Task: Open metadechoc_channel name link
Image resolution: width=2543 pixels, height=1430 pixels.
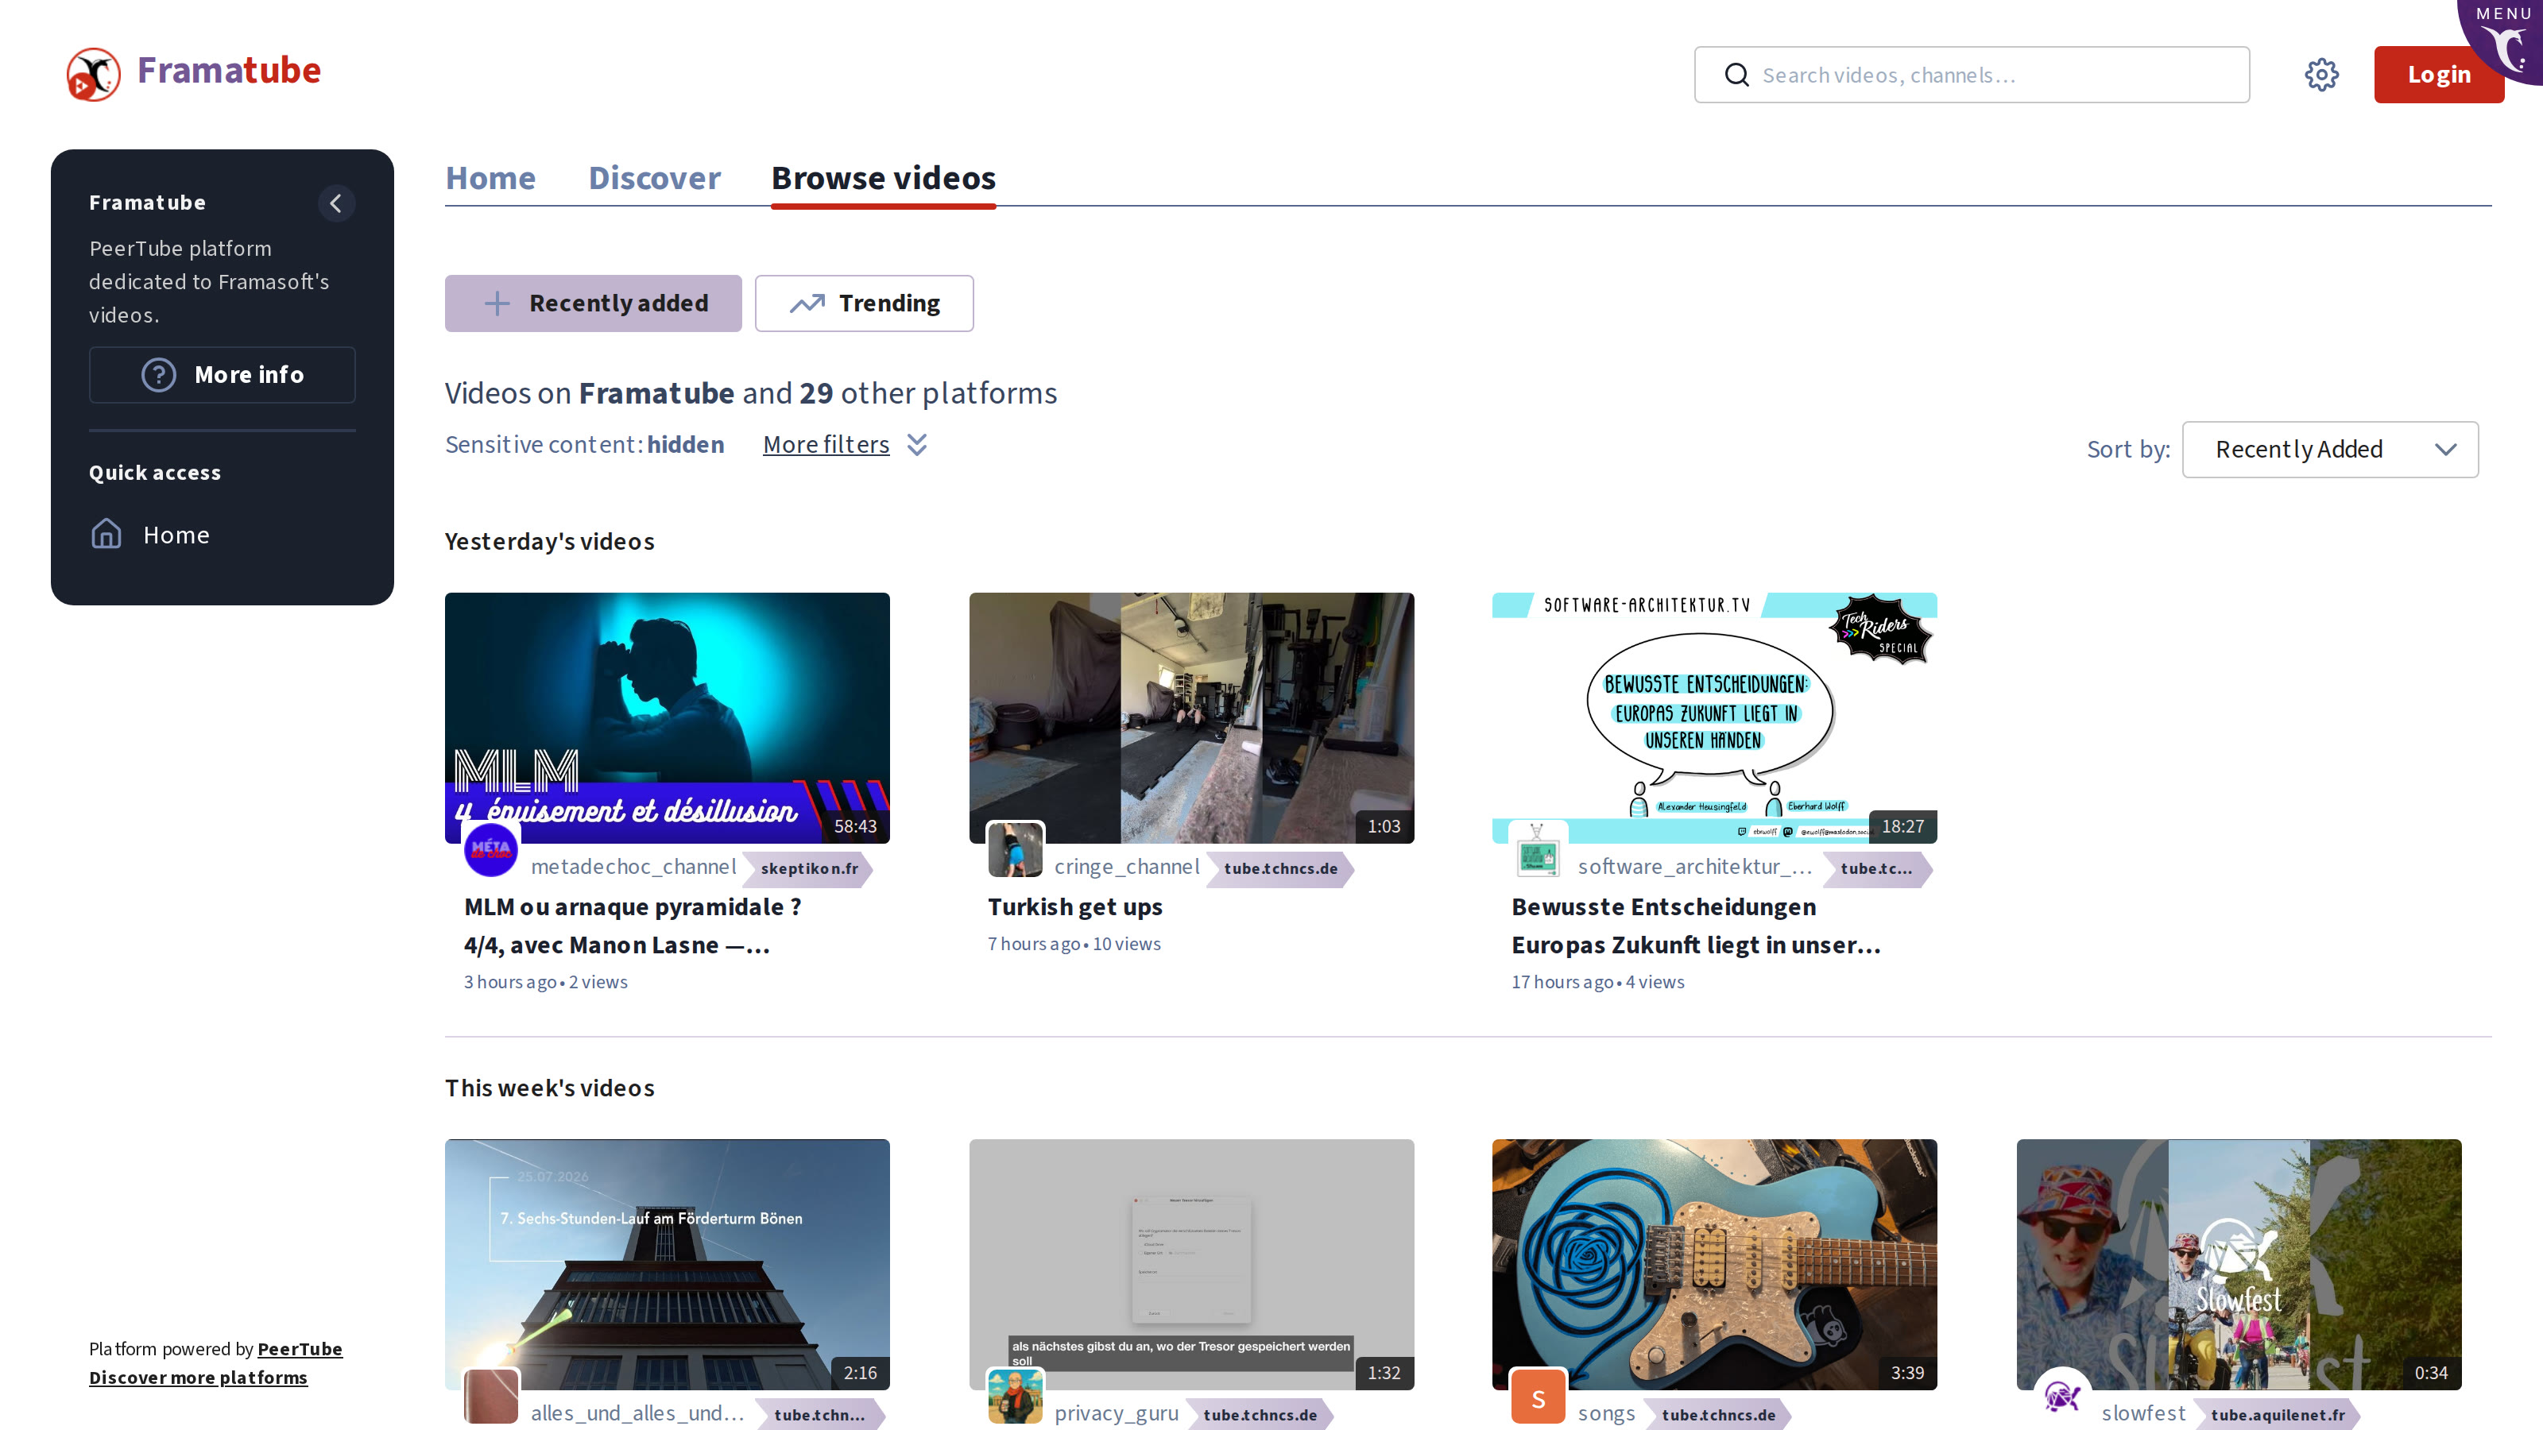Action: [x=634, y=867]
